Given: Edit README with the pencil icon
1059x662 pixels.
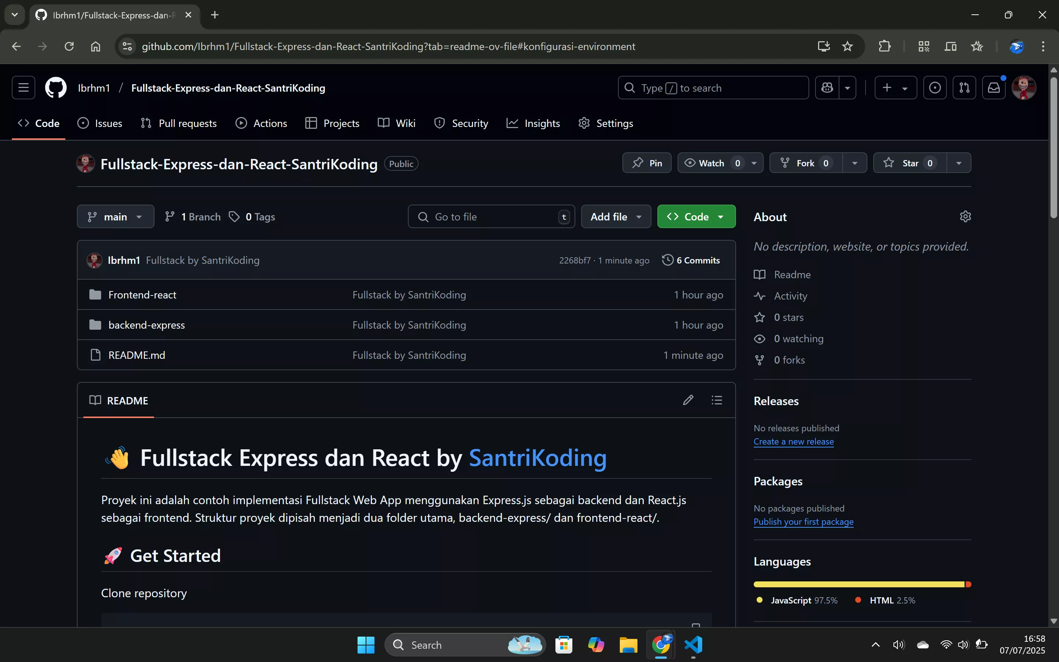Looking at the screenshot, I should click(688, 400).
